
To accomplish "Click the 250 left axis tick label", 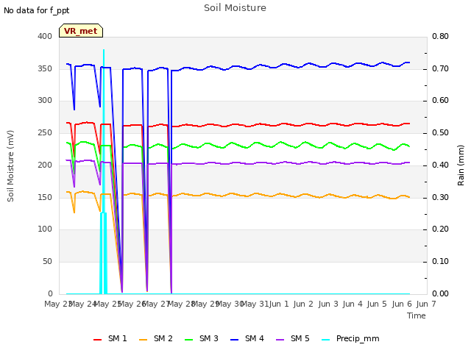I will [x=45, y=132].
